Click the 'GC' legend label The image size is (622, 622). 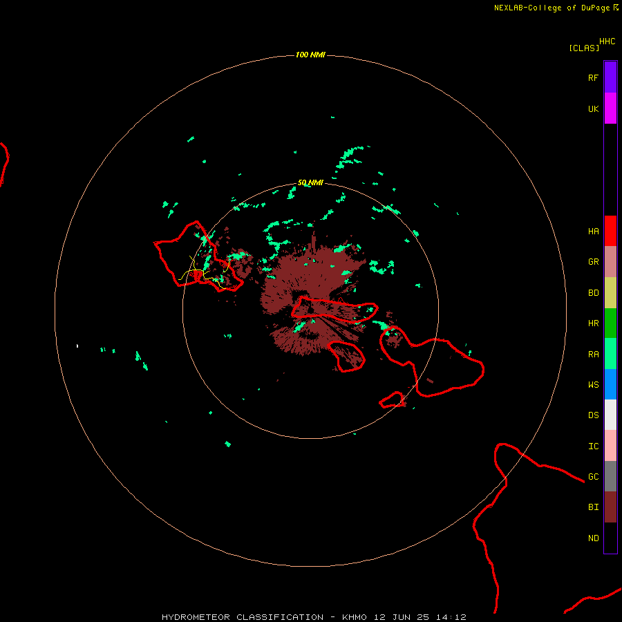click(x=593, y=477)
